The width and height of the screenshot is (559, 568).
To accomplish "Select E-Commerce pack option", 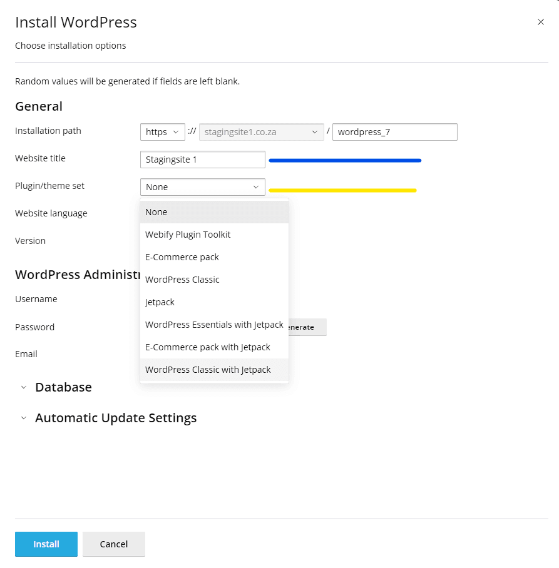I will [x=214, y=257].
